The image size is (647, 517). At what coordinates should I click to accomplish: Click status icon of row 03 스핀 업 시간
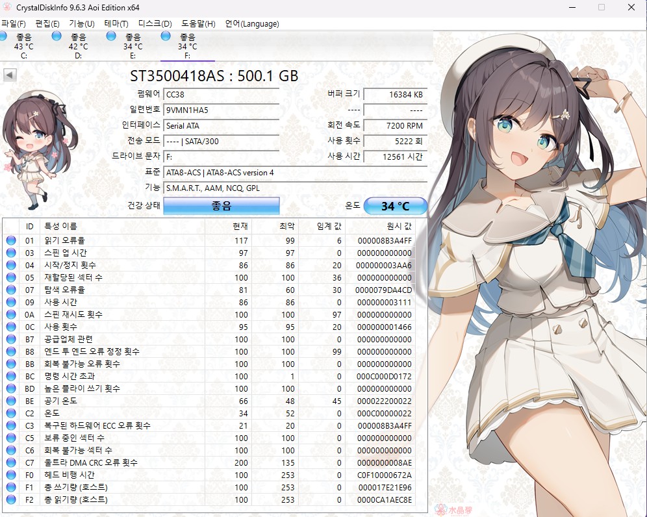(x=11, y=253)
